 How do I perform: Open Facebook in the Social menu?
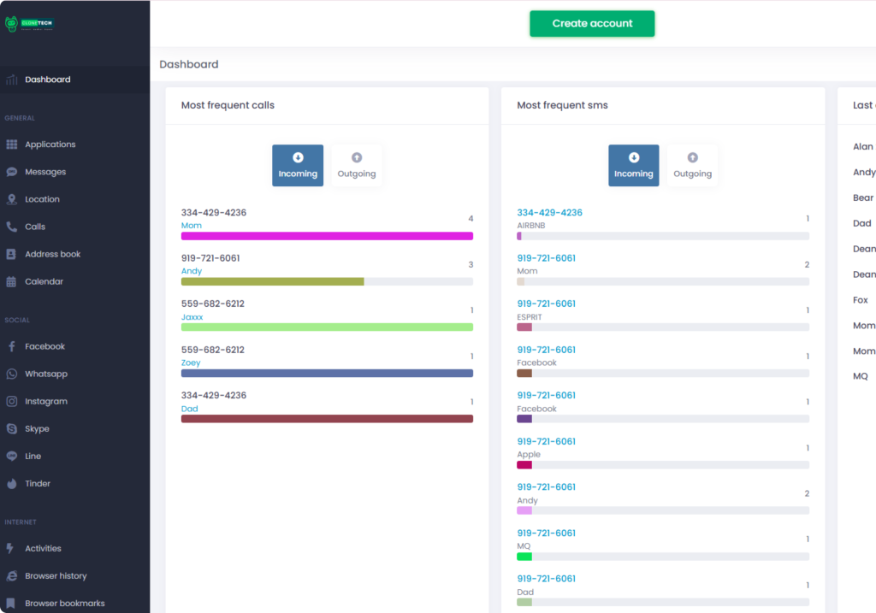click(x=44, y=346)
